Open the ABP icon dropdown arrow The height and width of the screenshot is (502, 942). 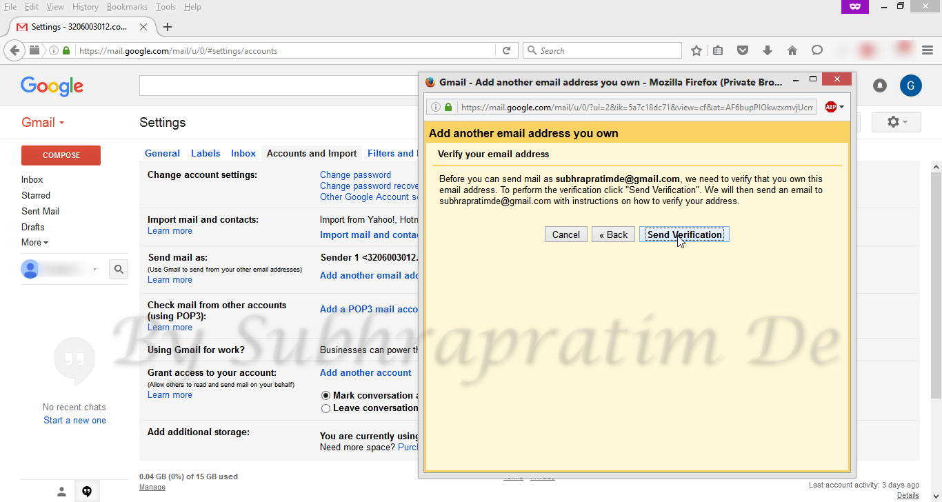[842, 107]
